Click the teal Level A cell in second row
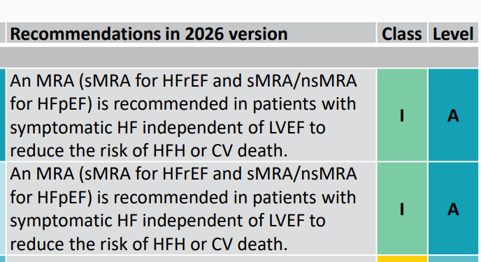 [453, 208]
